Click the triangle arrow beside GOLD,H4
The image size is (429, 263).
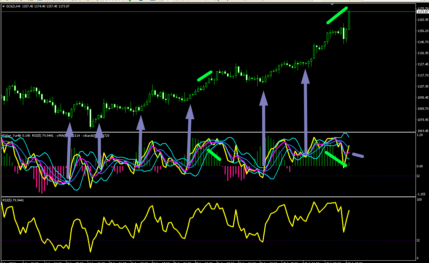pyautogui.click(x=3, y=6)
